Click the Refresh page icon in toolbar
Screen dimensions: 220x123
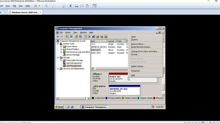(86, 37)
